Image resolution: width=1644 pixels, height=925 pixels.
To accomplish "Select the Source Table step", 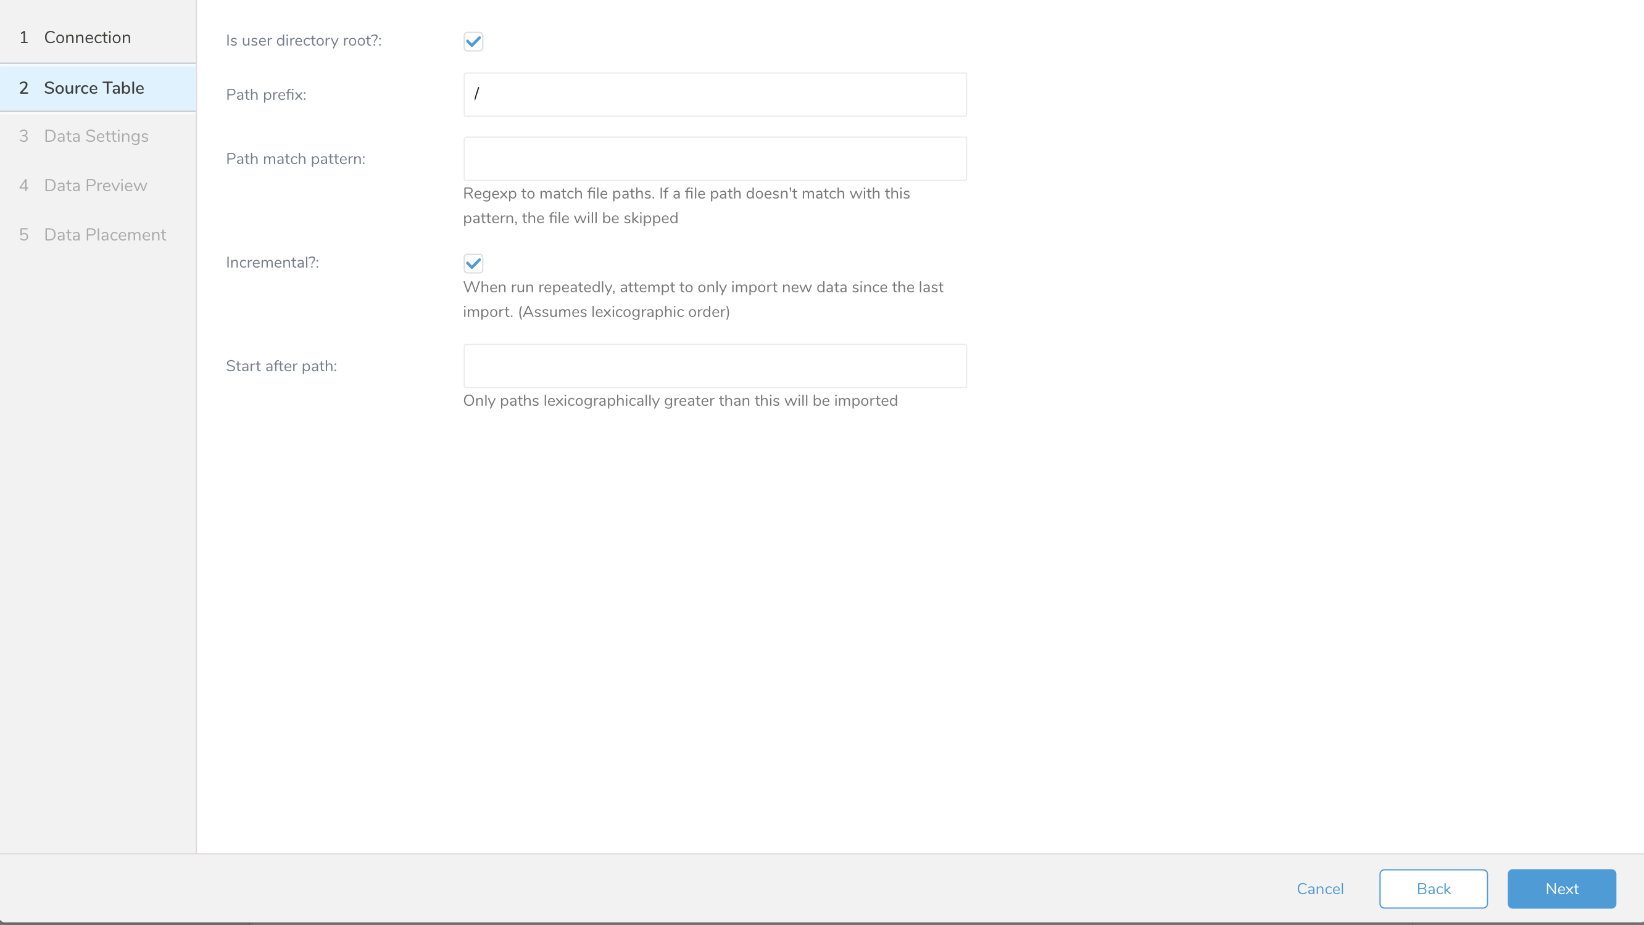I will coord(93,88).
